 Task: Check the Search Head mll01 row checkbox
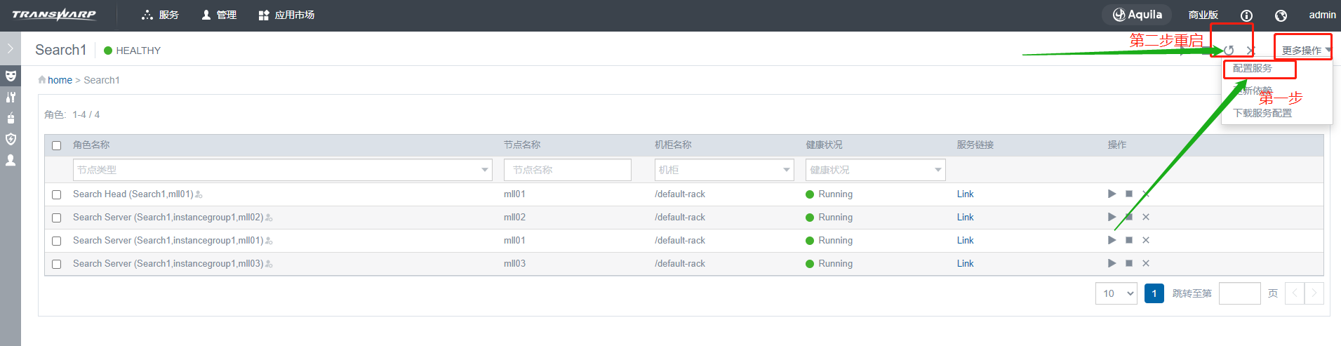tap(57, 194)
